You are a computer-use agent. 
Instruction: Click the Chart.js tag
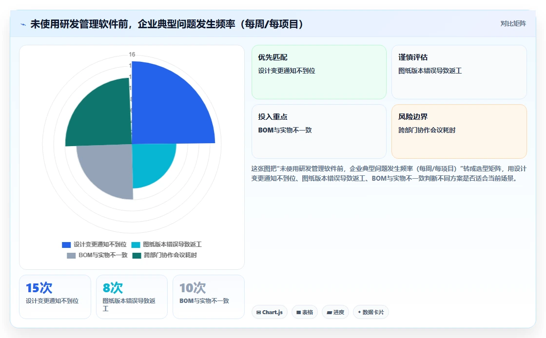point(270,312)
